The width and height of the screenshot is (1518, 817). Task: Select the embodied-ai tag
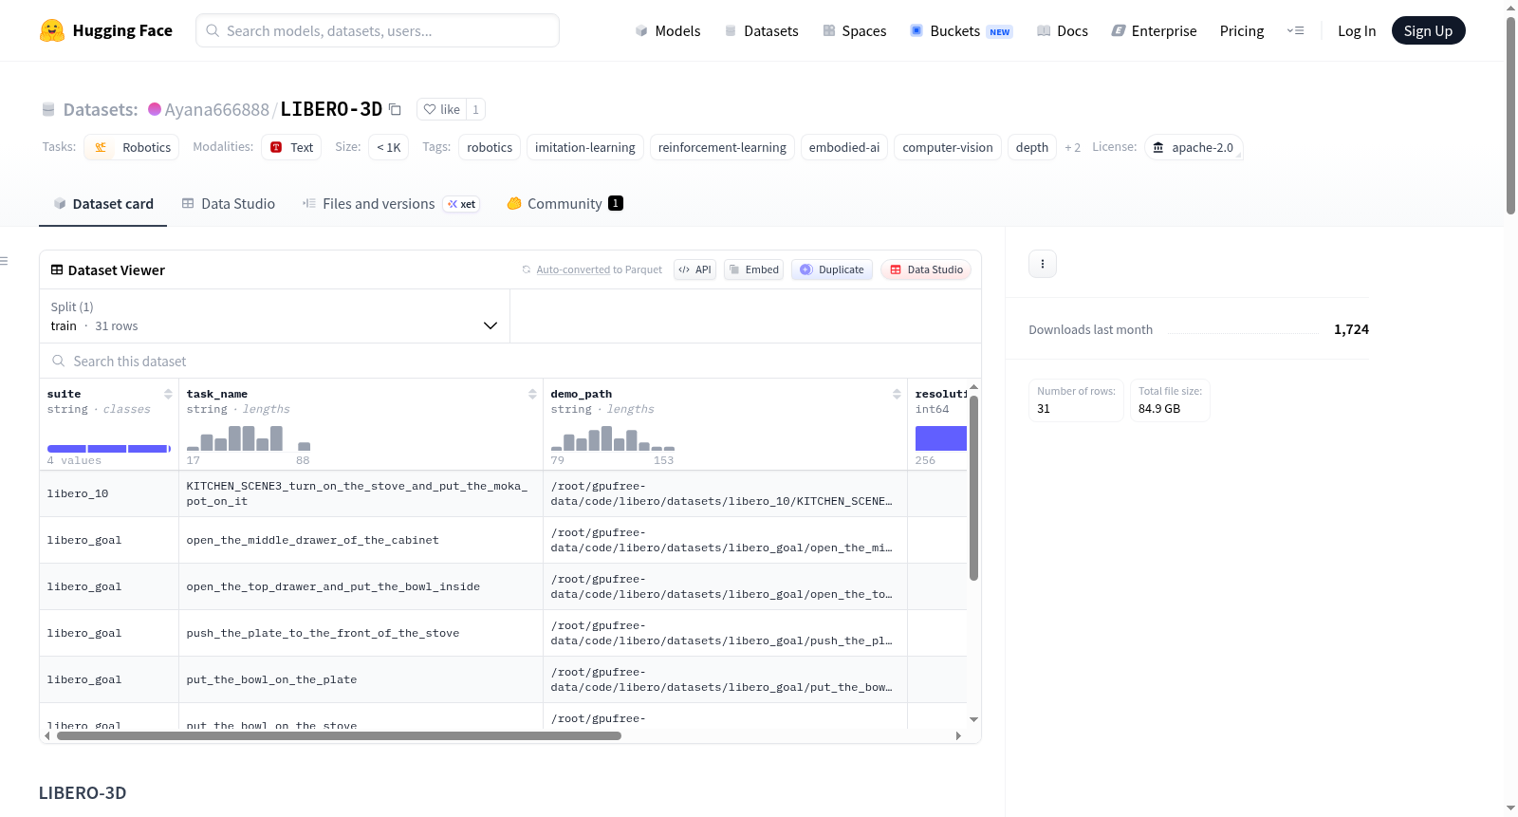[x=844, y=147]
